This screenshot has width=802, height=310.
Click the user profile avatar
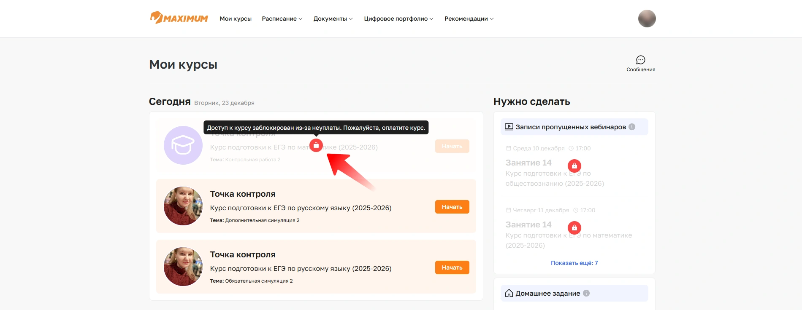coord(647,19)
